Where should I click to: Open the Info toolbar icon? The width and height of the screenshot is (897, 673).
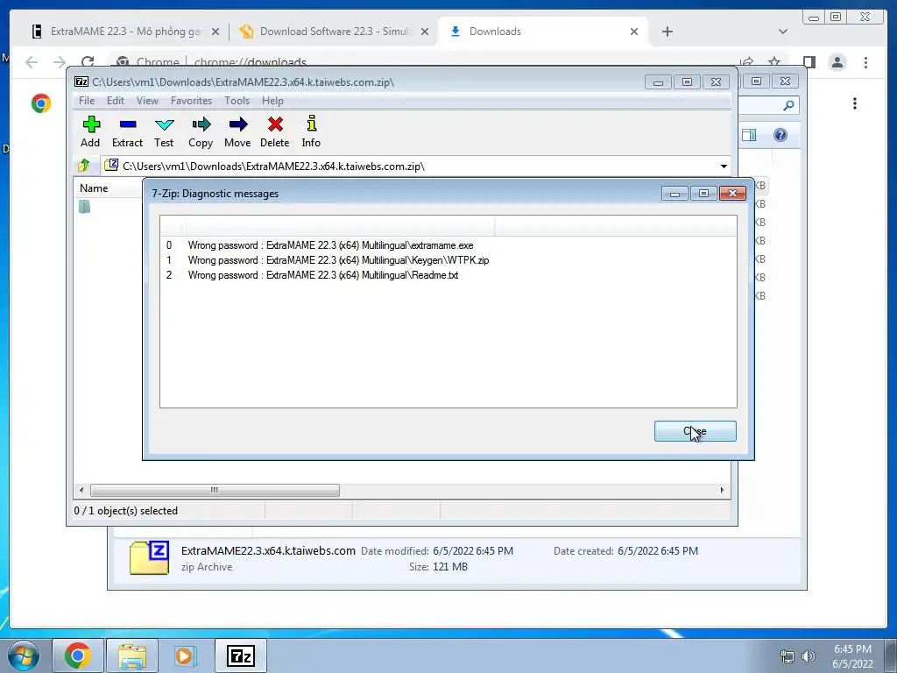(x=311, y=131)
